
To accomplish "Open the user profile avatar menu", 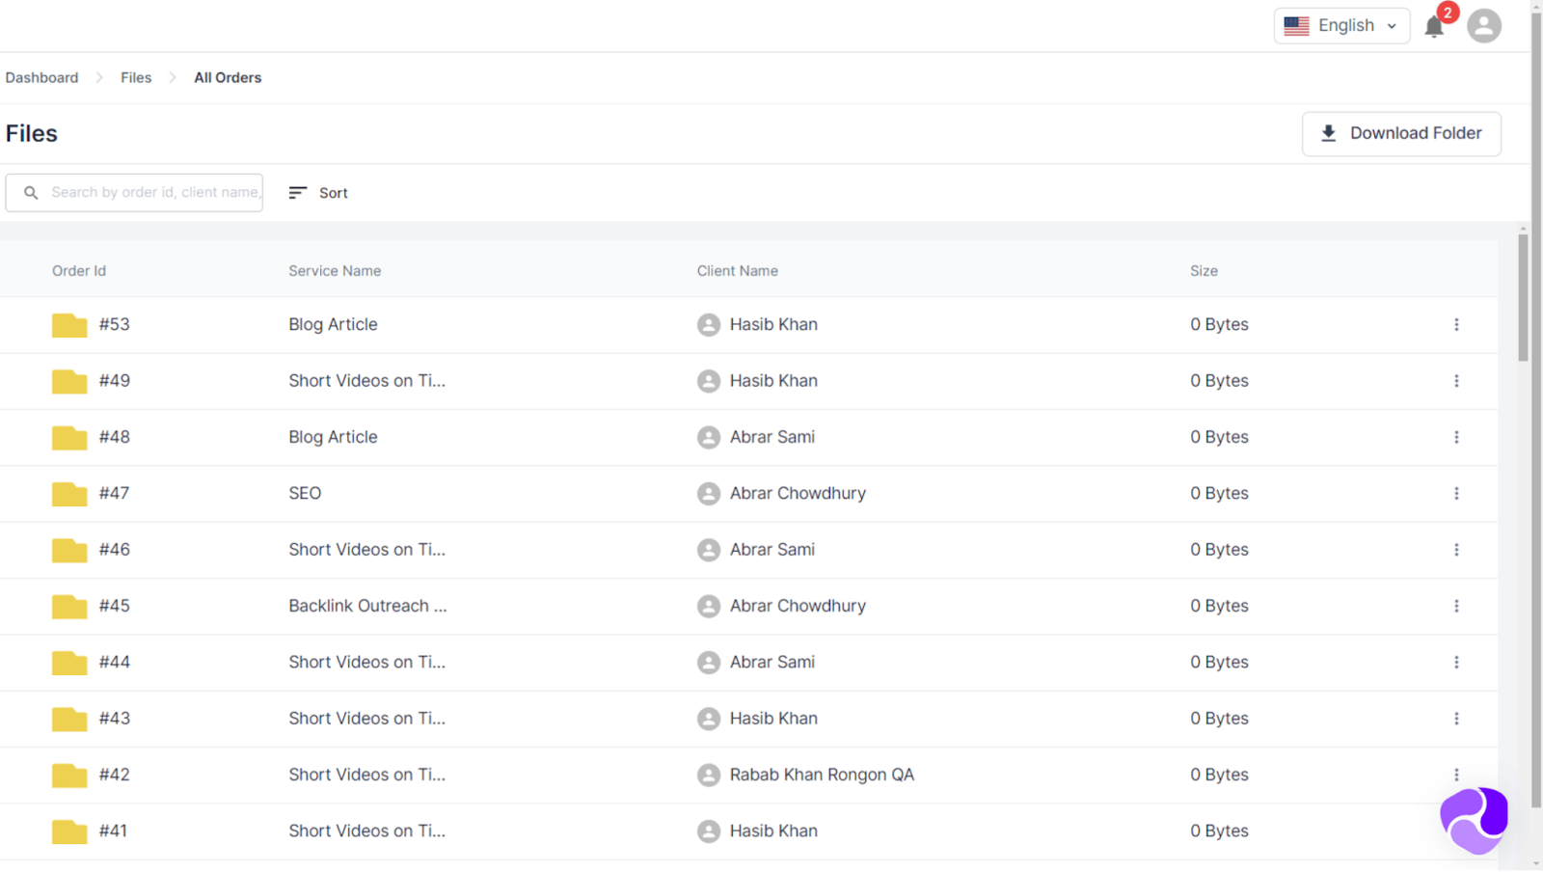I will tap(1483, 26).
